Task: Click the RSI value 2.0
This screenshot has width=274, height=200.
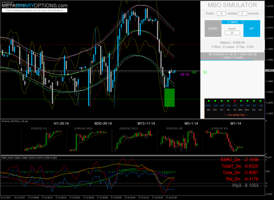Action: [261, 105]
